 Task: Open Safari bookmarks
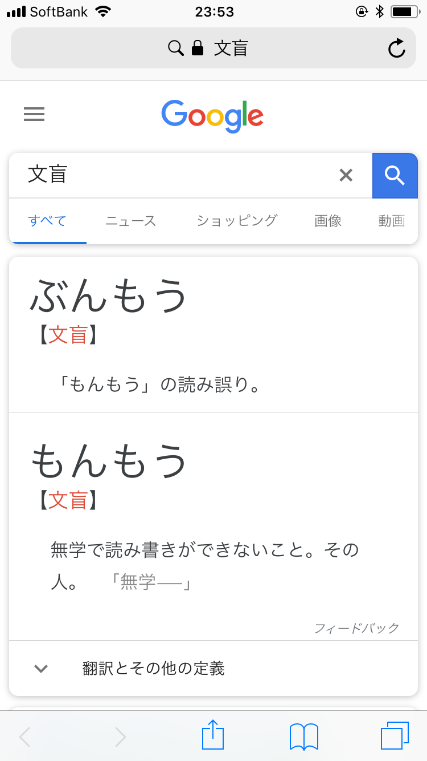tap(304, 736)
